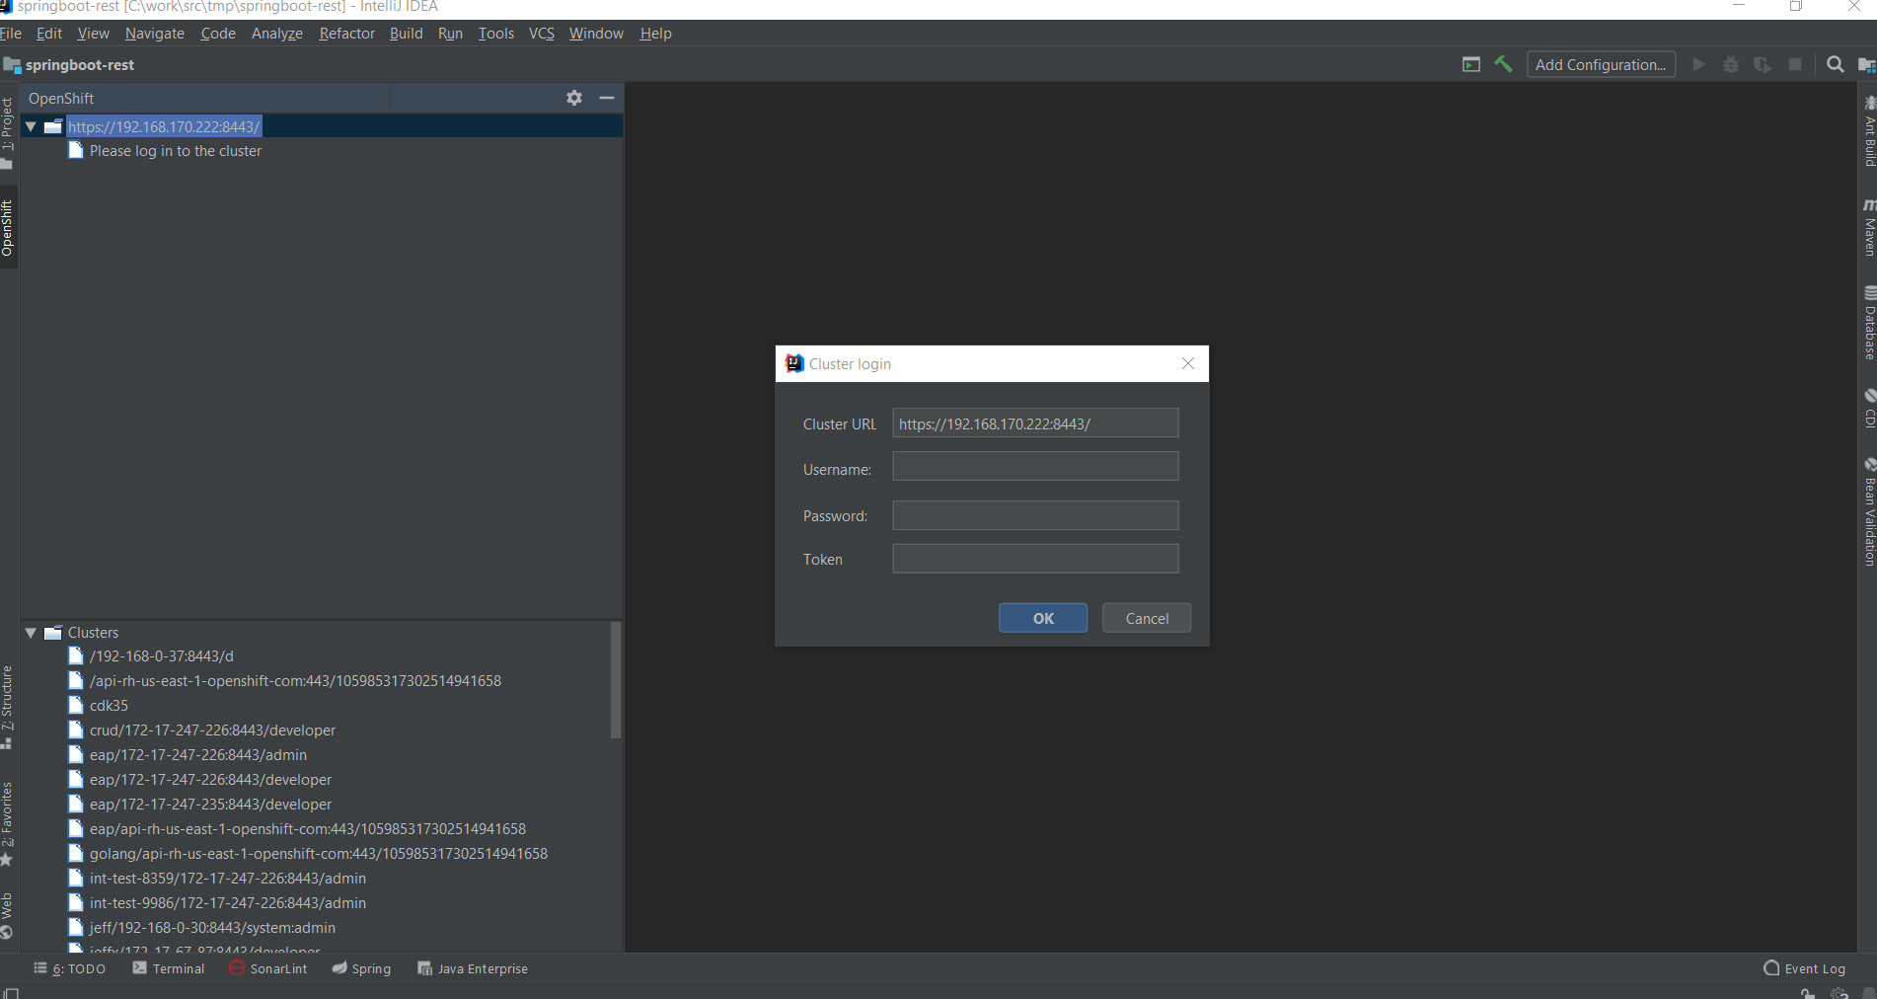
Task: Click the Build Project hammer icon
Action: pos(1503,64)
